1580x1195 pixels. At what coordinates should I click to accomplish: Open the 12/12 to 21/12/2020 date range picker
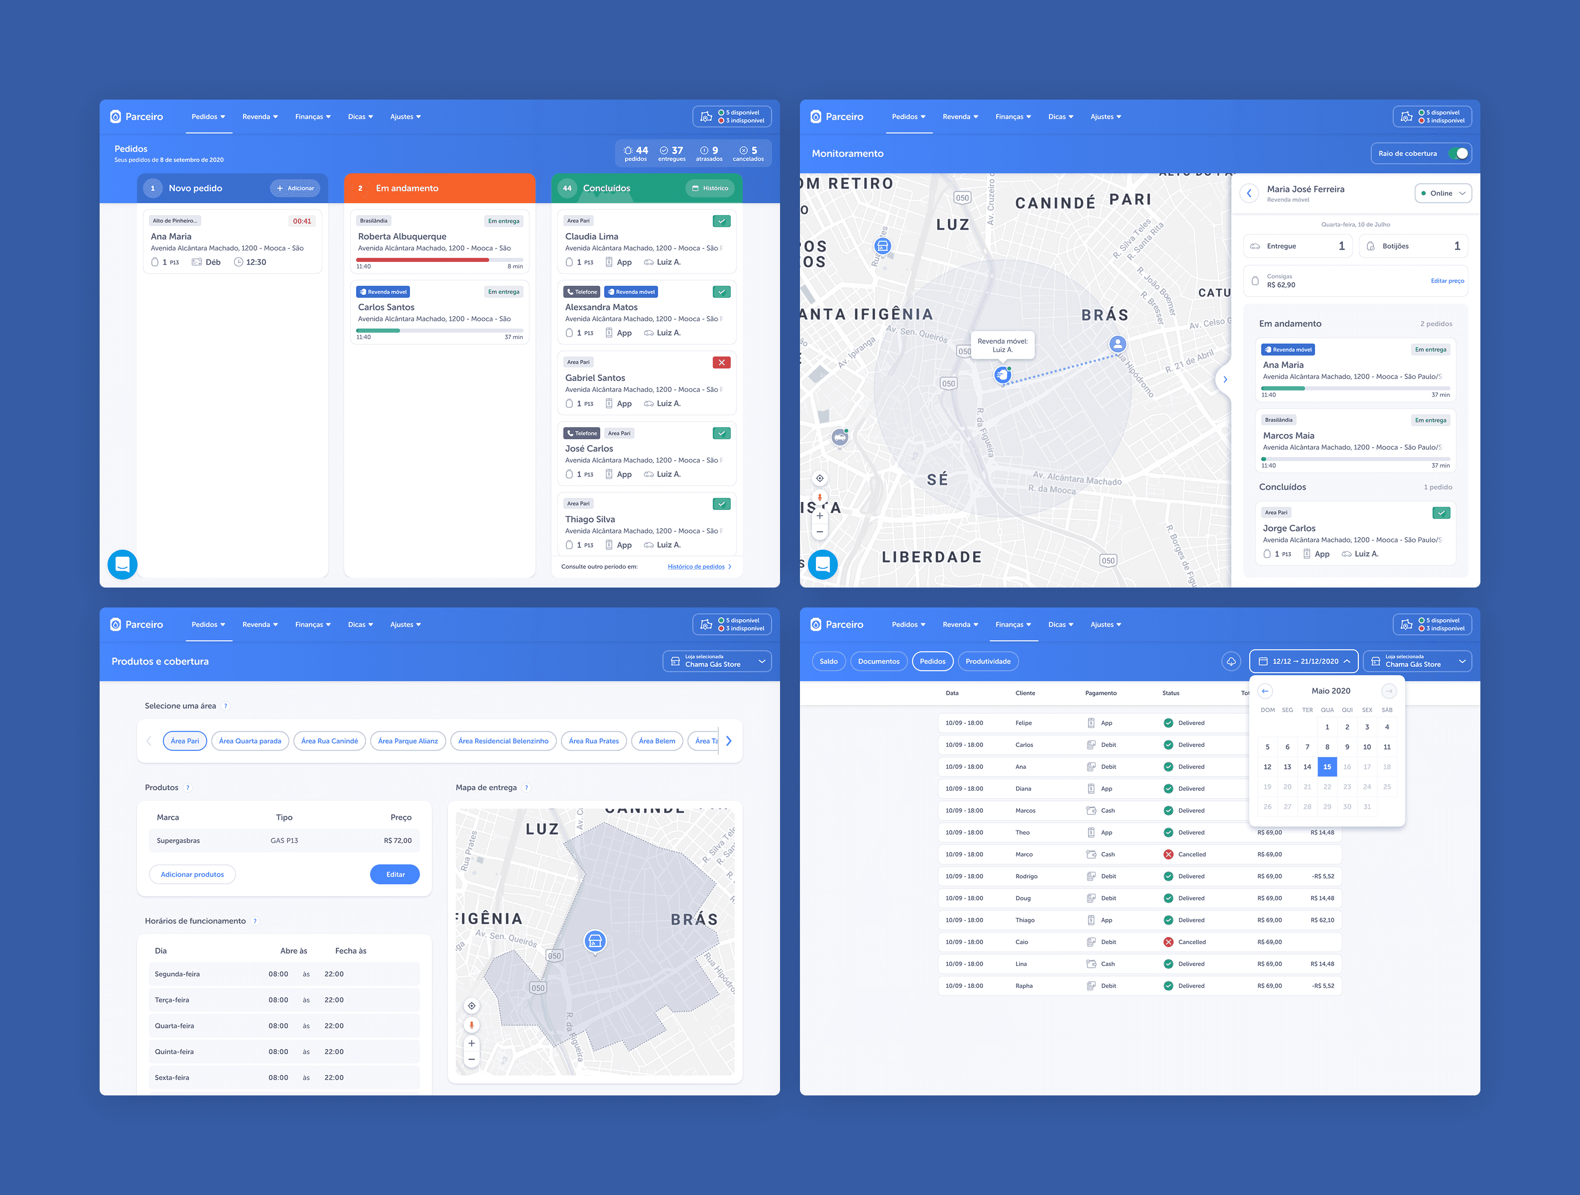click(1304, 661)
